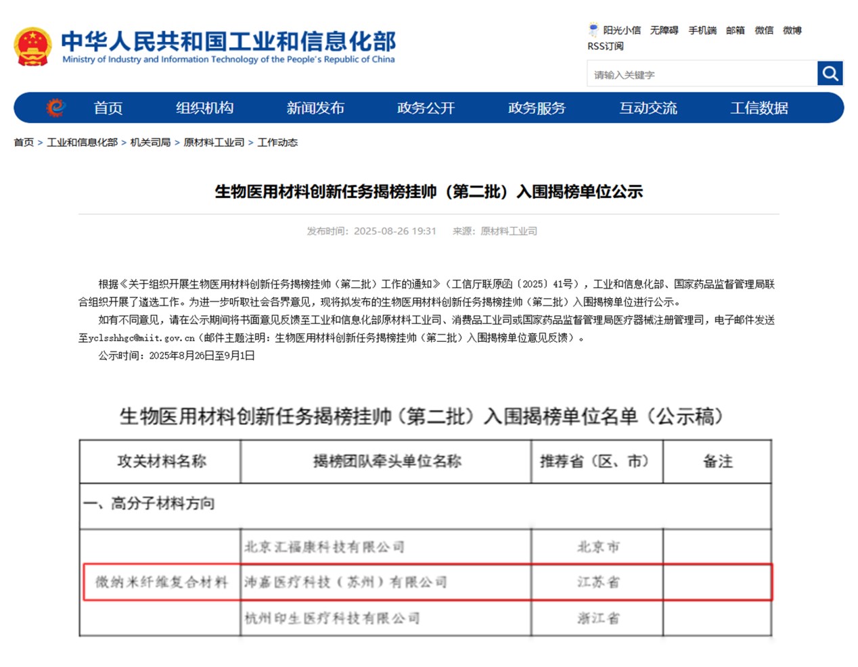Focus the 请输入关键字 search field
The height and width of the screenshot is (667, 858).
tap(702, 74)
